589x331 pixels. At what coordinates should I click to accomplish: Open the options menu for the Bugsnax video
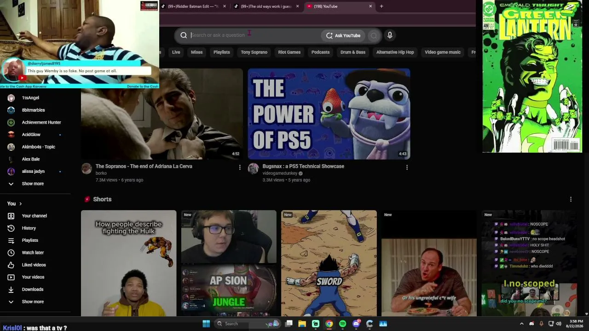pos(407,167)
